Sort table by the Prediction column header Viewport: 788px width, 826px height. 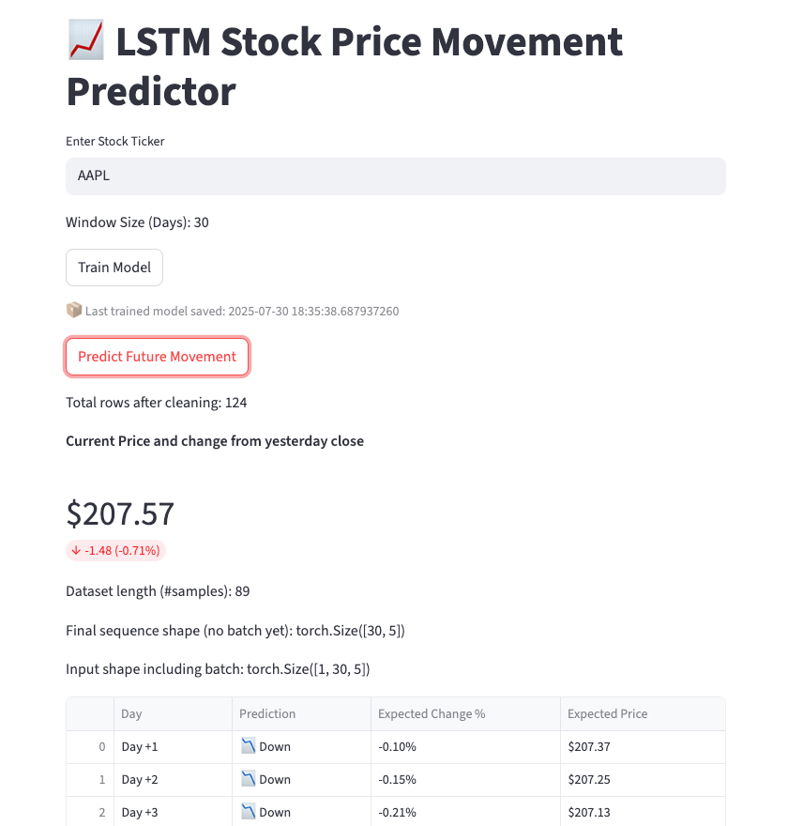[x=267, y=713]
